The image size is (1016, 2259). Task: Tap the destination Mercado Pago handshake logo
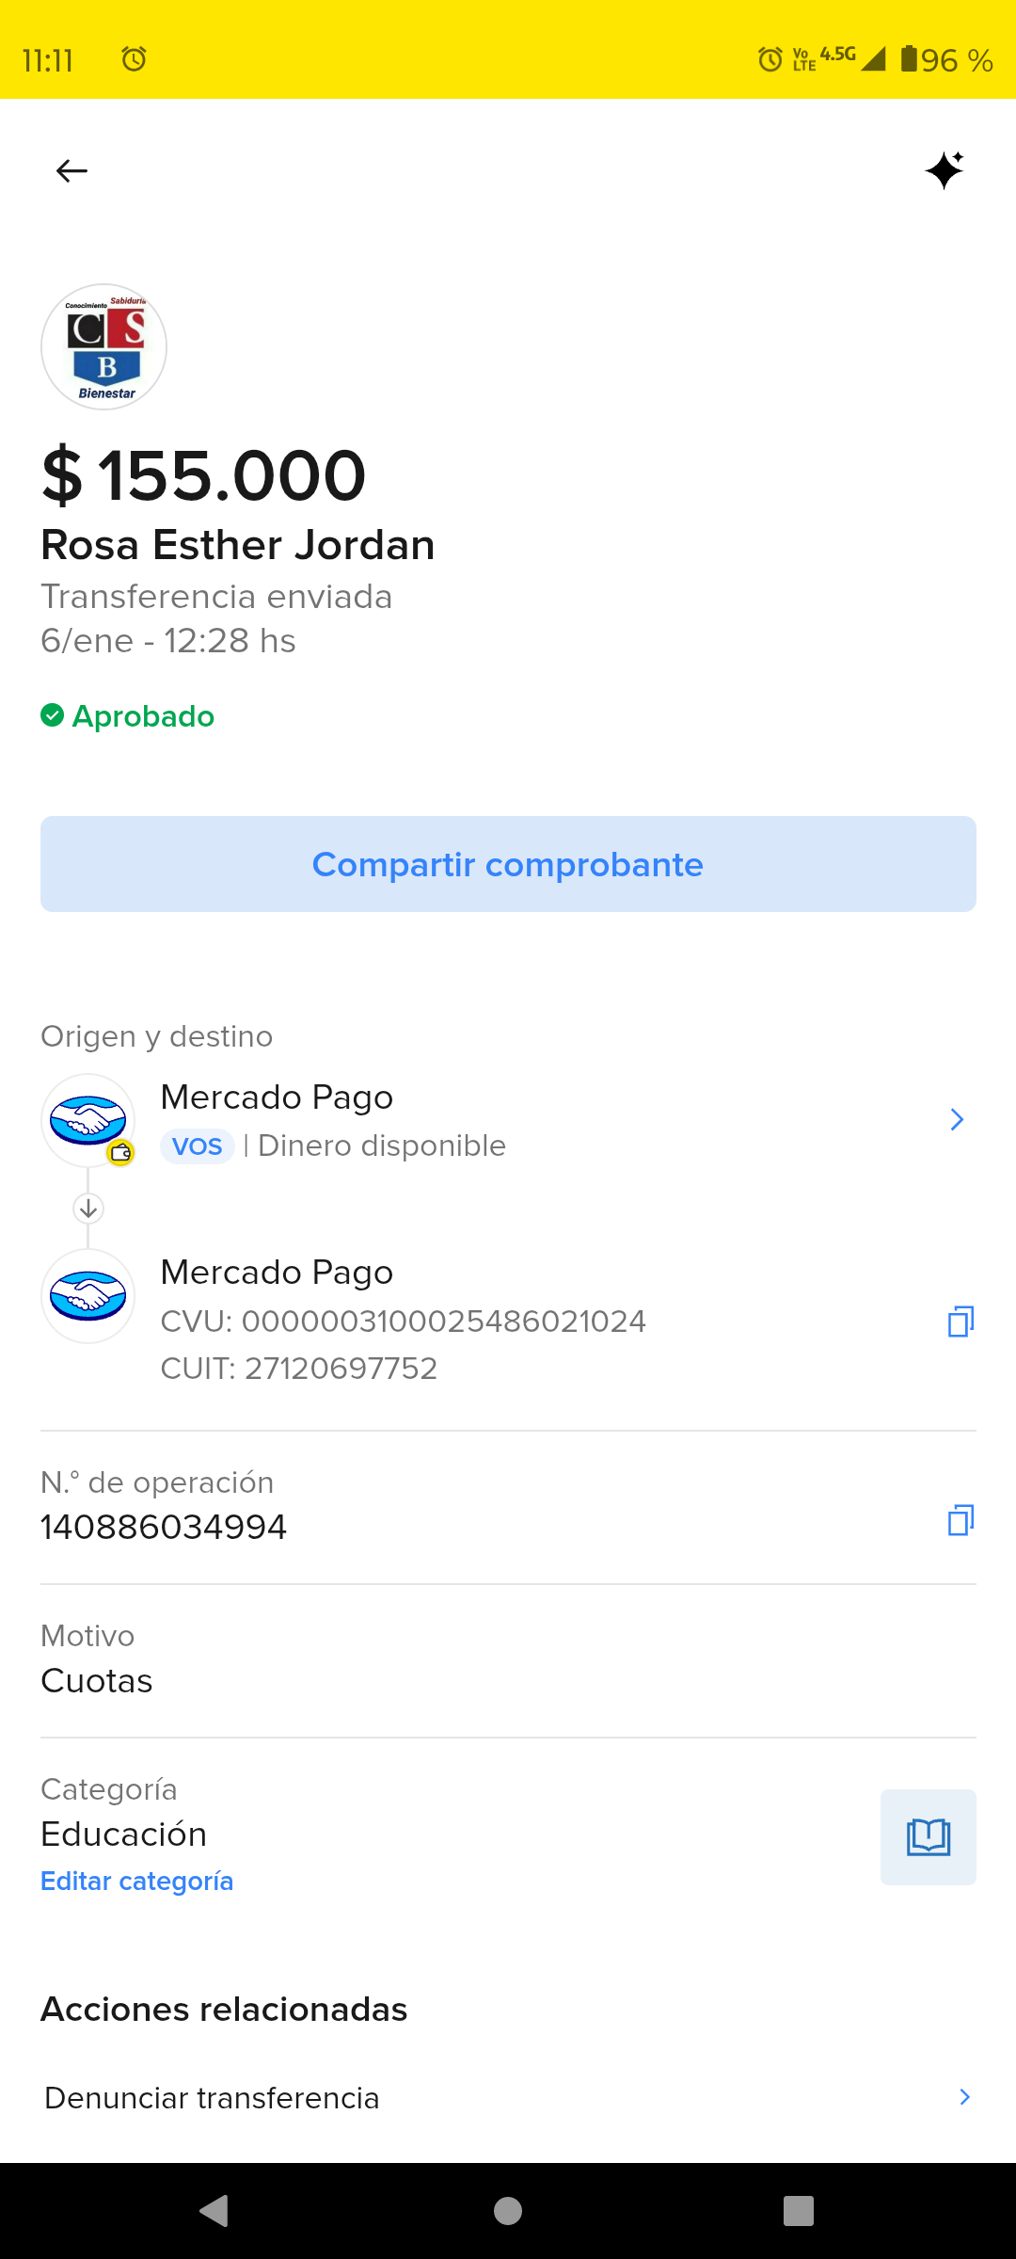(x=87, y=1296)
